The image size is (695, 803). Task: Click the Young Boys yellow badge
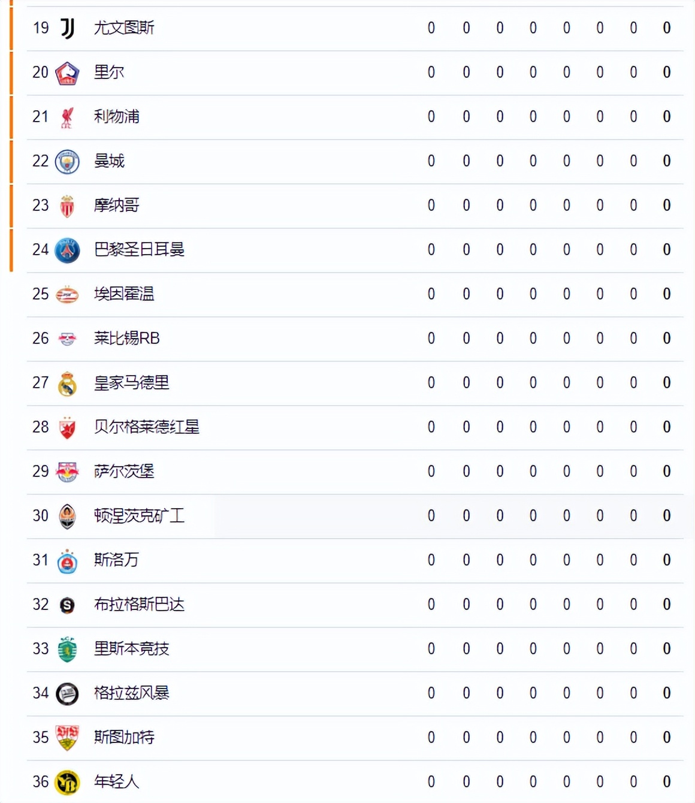pyautogui.click(x=67, y=783)
